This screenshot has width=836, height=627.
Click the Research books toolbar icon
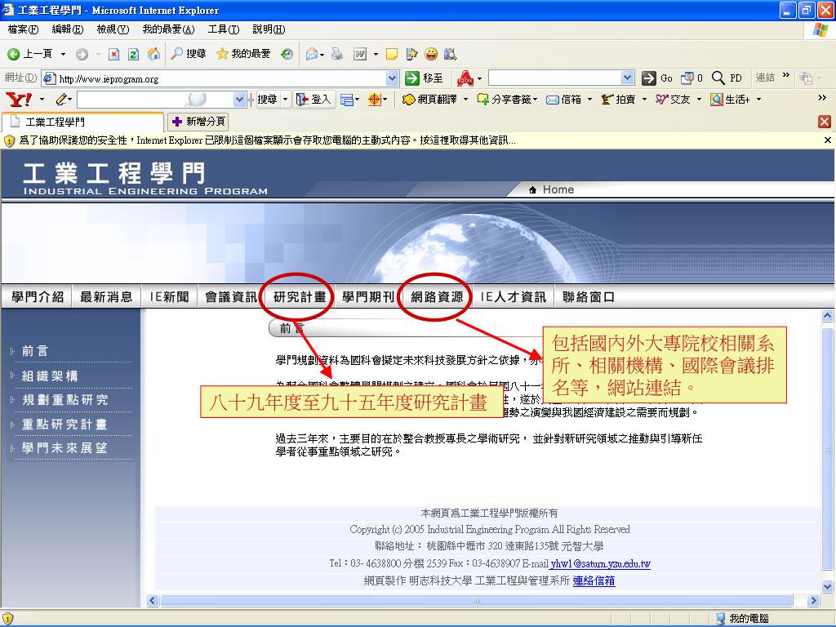(451, 54)
